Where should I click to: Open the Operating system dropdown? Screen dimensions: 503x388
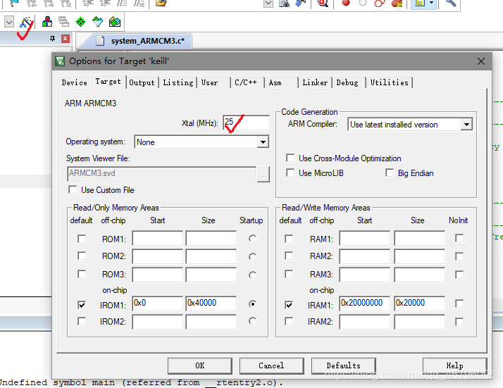(x=263, y=142)
